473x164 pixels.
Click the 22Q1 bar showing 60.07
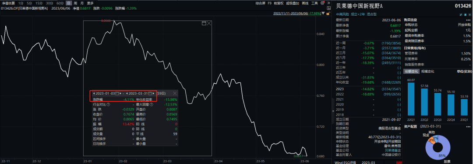(x=411, y=99)
